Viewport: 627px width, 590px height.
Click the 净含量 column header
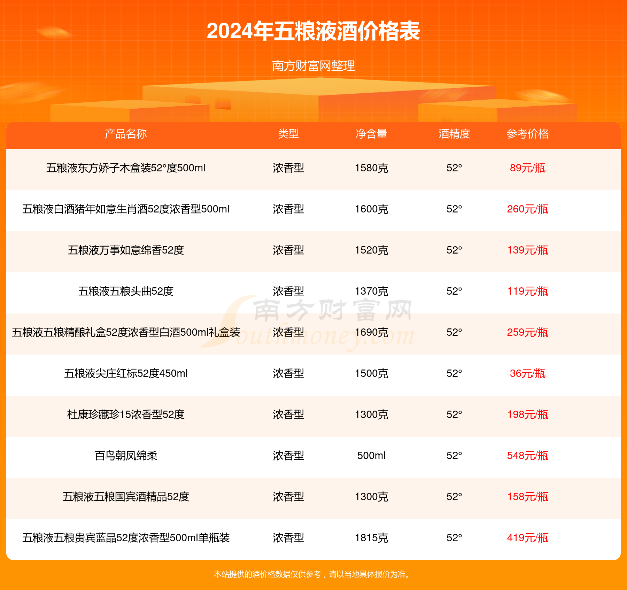point(371,134)
